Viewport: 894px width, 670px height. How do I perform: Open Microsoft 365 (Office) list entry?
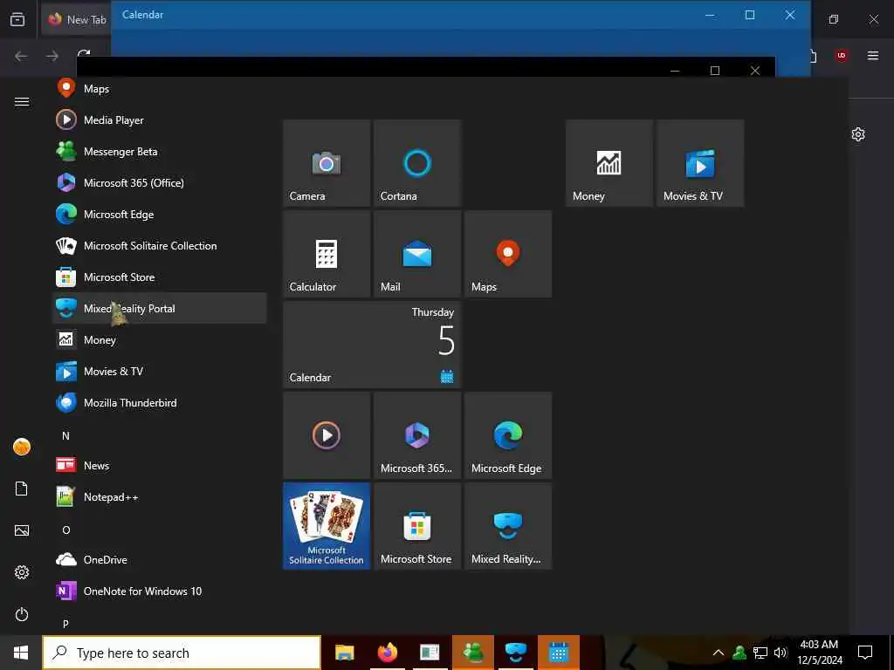click(x=160, y=183)
